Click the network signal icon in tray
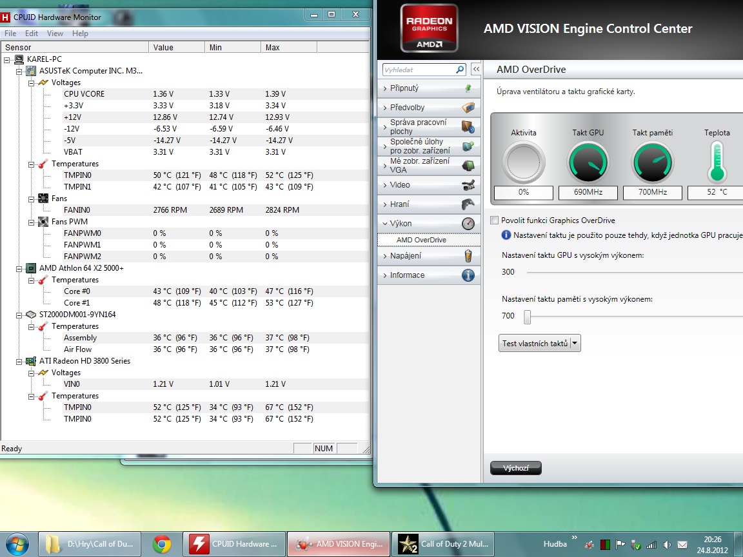 click(651, 545)
